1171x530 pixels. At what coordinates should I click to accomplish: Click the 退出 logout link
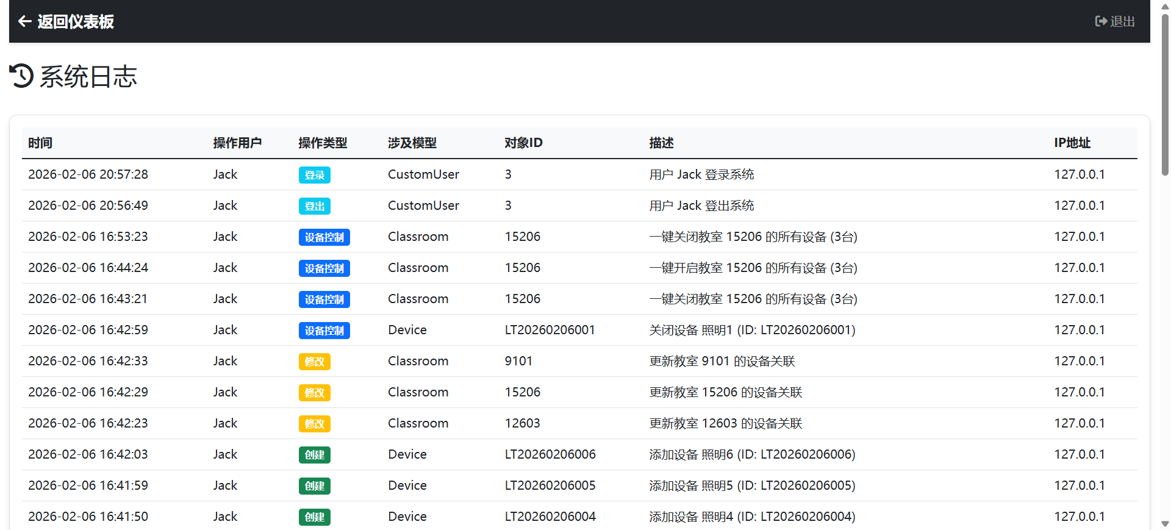pyautogui.click(x=1115, y=21)
